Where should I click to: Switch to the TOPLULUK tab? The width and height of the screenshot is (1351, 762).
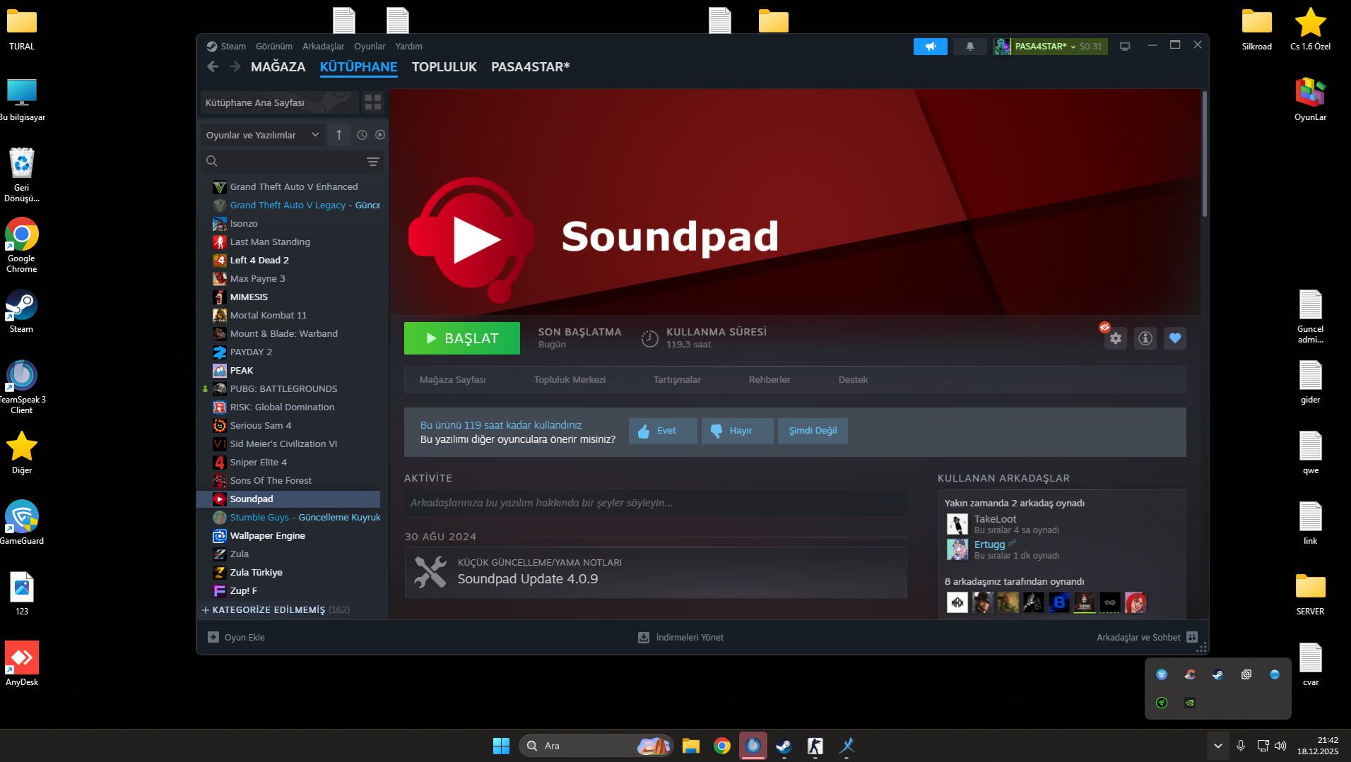(x=444, y=67)
